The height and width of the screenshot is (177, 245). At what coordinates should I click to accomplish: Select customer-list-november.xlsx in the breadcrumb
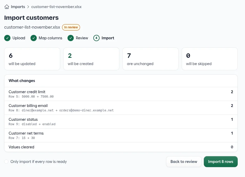pyautogui.click(x=56, y=7)
